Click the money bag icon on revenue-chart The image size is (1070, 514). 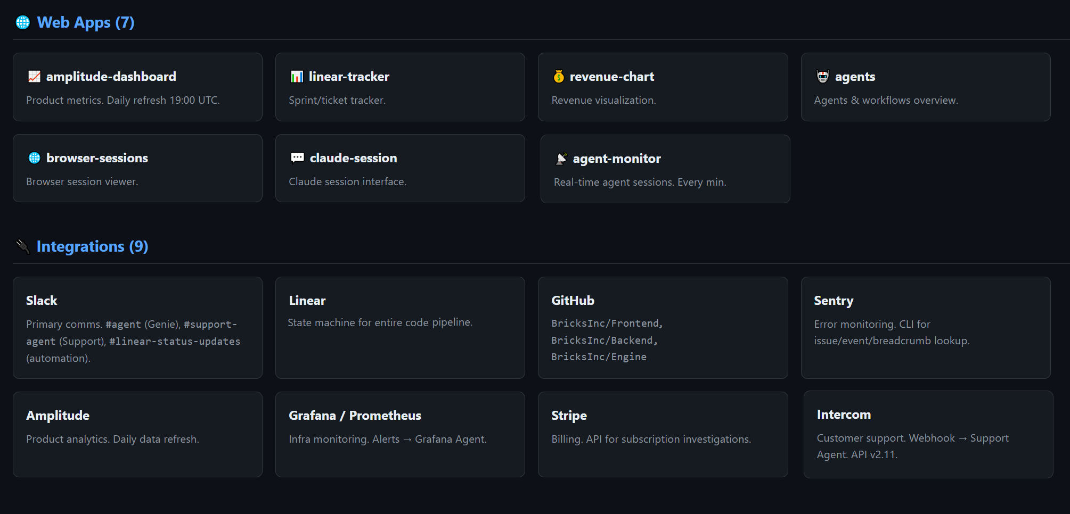559,77
